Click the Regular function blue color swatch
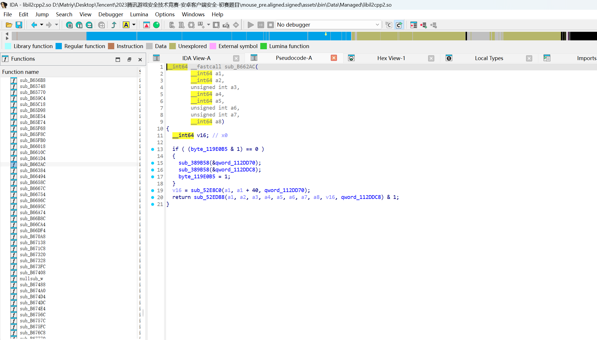This screenshot has width=597, height=340. tap(59, 46)
